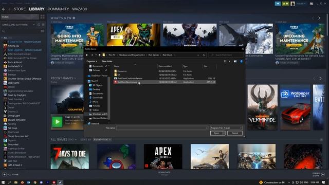Viewport: 329px width, 185px height.
Task: Open the change view options dropdown arrow
Action: pos(230,62)
